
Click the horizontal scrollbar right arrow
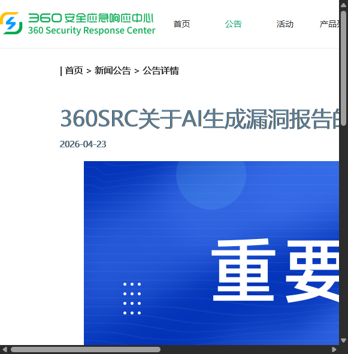pyautogui.click(x=334, y=349)
